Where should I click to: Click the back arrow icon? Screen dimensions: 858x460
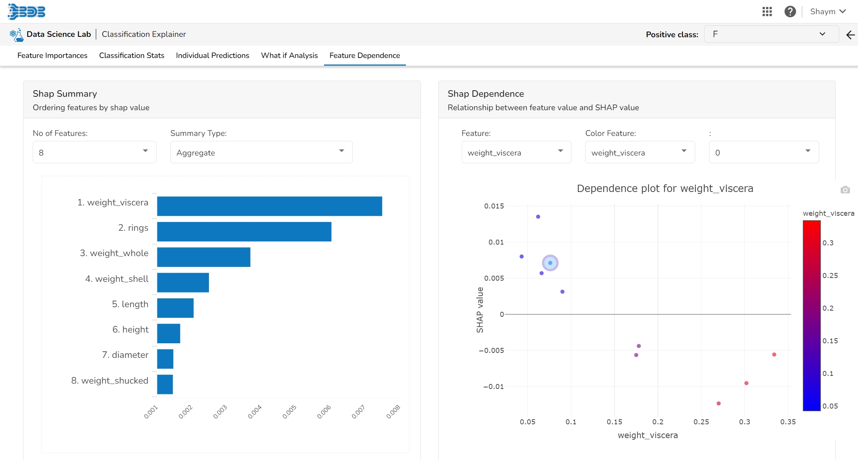click(x=850, y=35)
